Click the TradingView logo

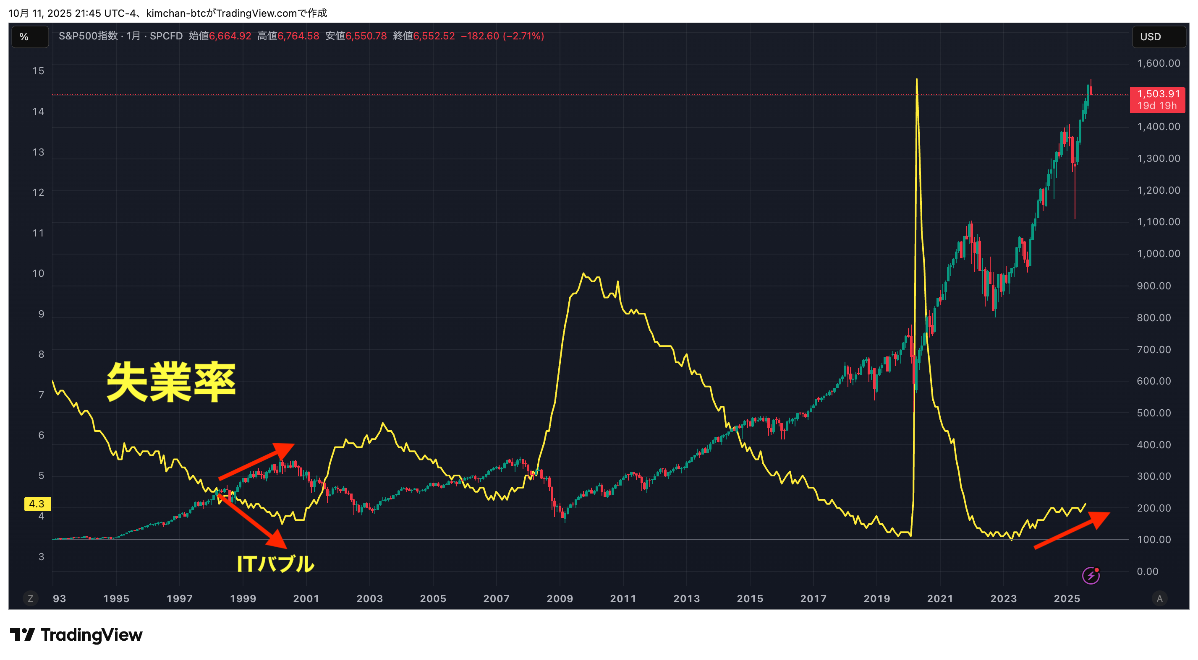(76, 634)
